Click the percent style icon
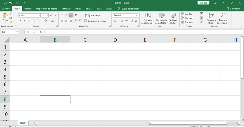 pyautogui.click(x=122, y=21)
